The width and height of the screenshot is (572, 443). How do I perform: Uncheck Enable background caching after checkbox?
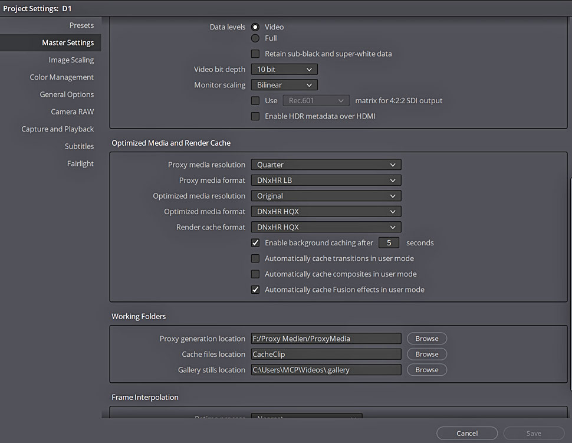pyautogui.click(x=255, y=243)
